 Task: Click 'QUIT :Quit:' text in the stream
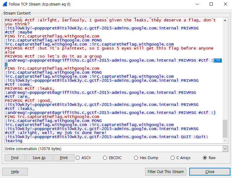point(194,137)
